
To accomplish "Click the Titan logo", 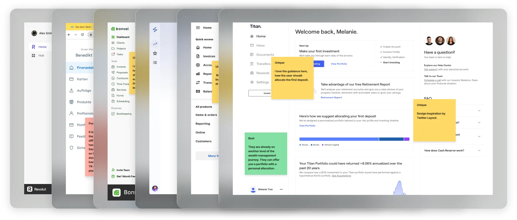I will [x=255, y=26].
